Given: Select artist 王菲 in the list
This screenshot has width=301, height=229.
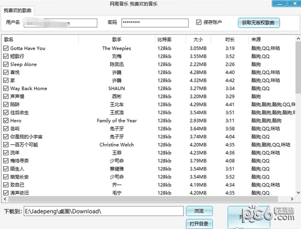Looking at the screenshot, I should pyautogui.click(x=117, y=153).
